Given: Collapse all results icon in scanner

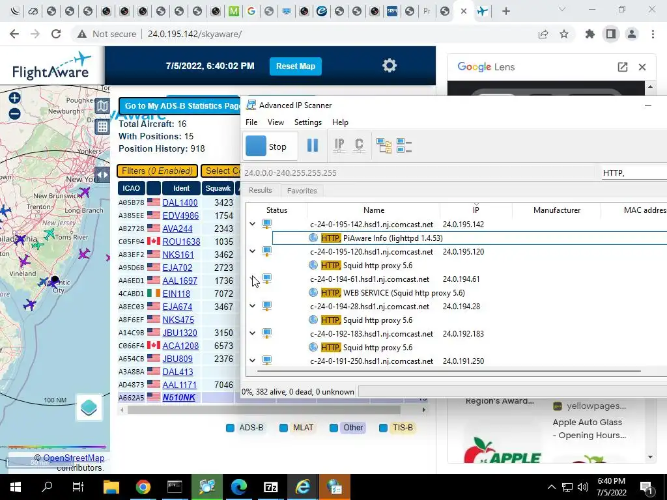Looking at the screenshot, I should (x=404, y=145).
